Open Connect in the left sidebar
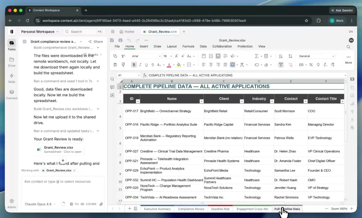This screenshot has width=362, height=218. [x=12, y=94]
